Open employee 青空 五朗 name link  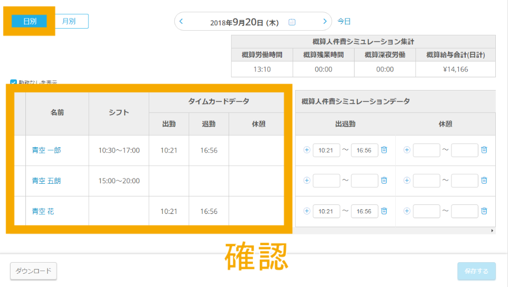pos(47,181)
